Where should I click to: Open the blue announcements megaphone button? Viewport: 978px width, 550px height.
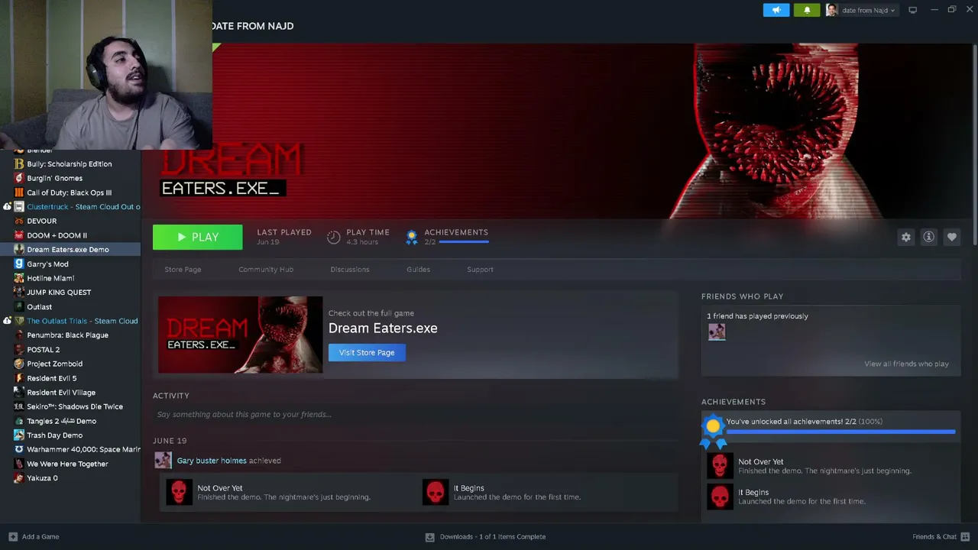pyautogui.click(x=776, y=10)
